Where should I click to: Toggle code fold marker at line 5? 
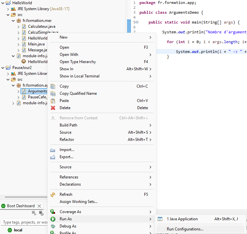click(137, 22)
